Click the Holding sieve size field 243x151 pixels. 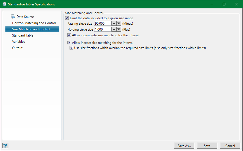tap(103, 29)
